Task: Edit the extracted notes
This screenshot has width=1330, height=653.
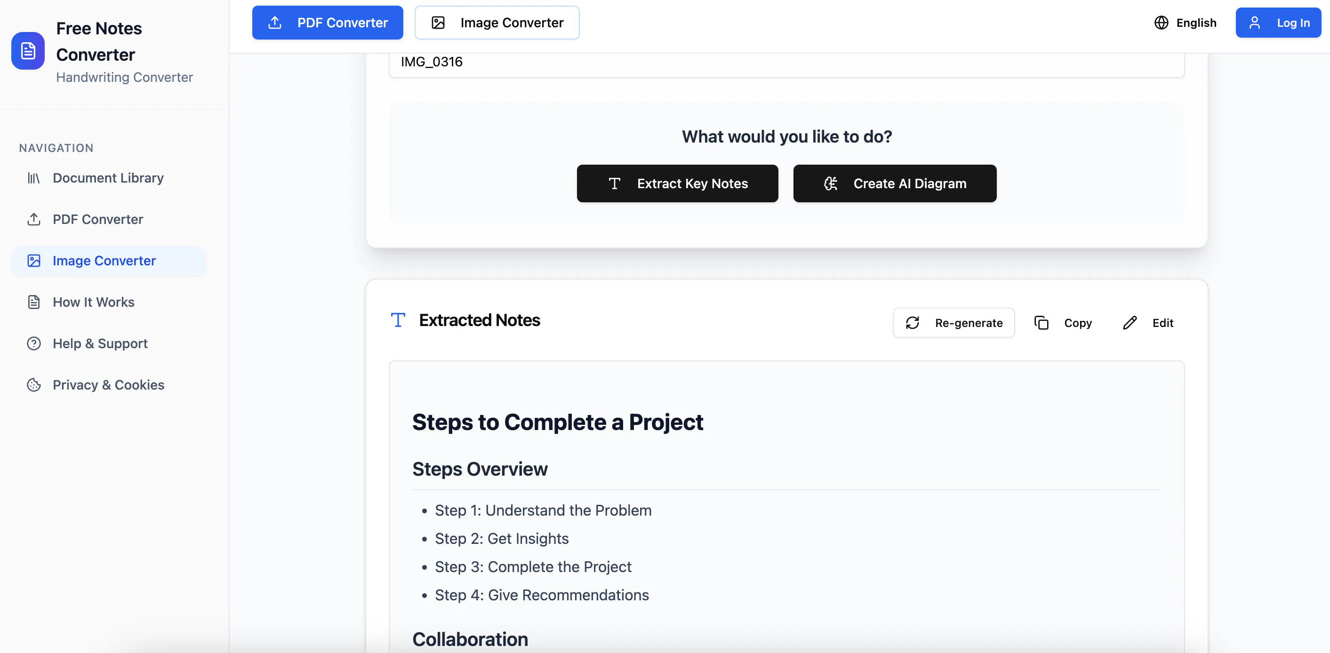Action: (x=1148, y=323)
